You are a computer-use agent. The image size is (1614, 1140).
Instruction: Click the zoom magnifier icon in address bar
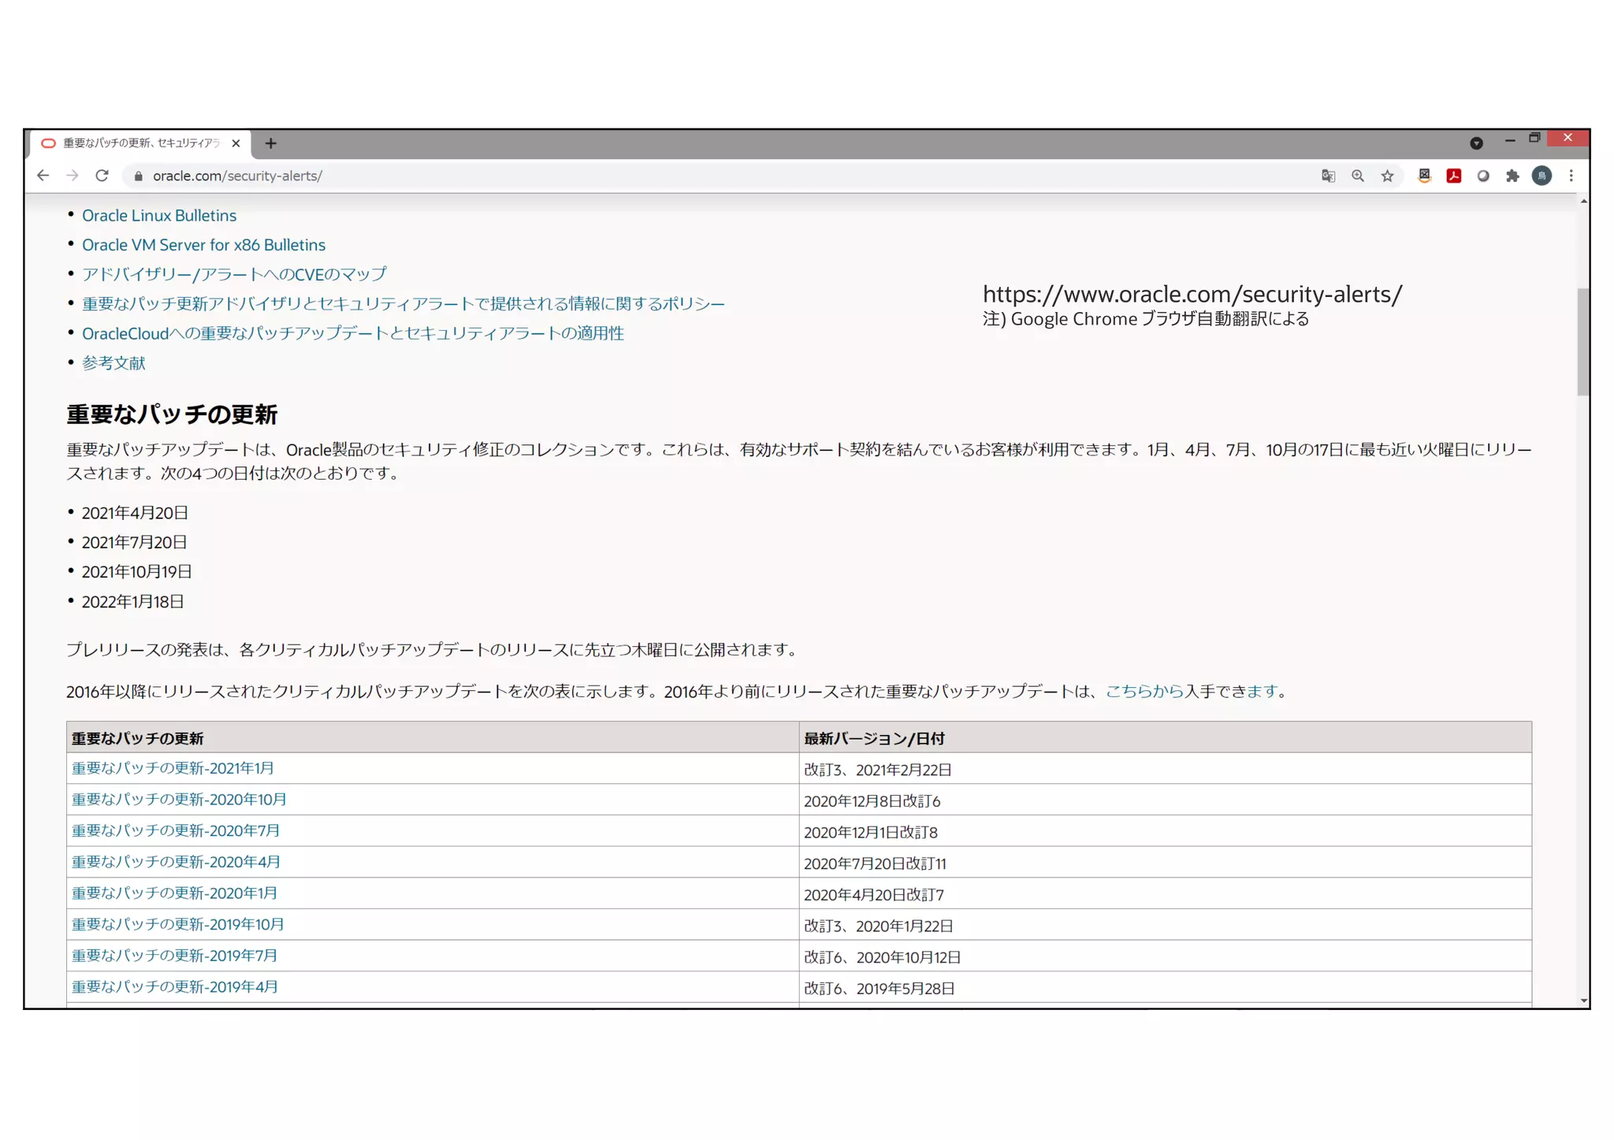coord(1357,176)
